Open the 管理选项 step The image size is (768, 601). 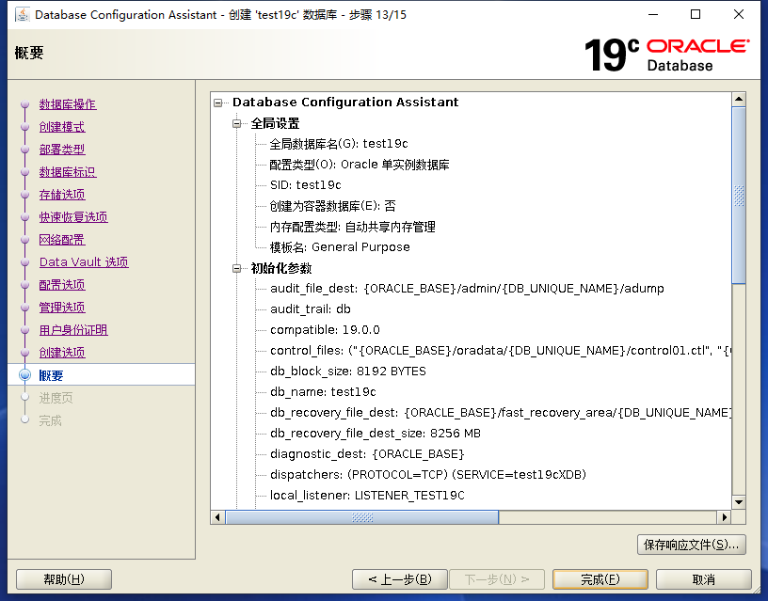click(x=62, y=308)
